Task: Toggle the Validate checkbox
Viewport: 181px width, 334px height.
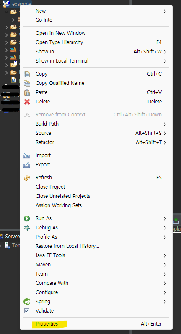Action: pos(27,311)
